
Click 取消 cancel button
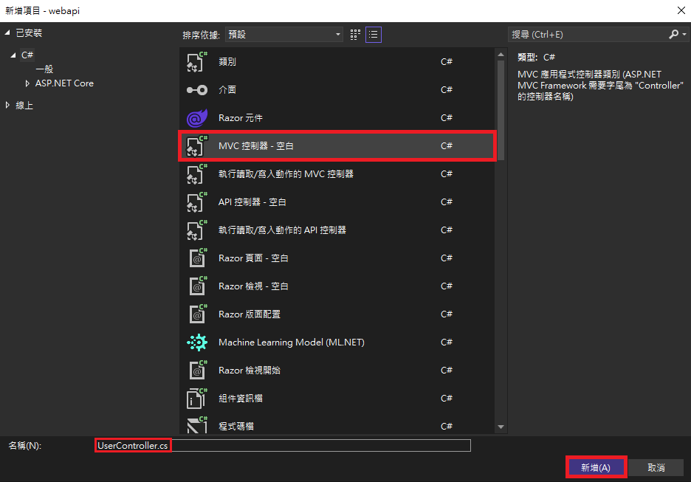(x=656, y=467)
